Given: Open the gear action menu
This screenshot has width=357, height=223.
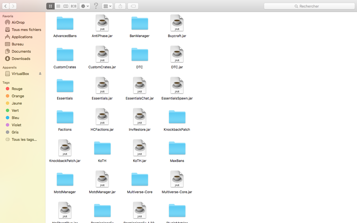Looking at the screenshot, I should coord(85,6).
